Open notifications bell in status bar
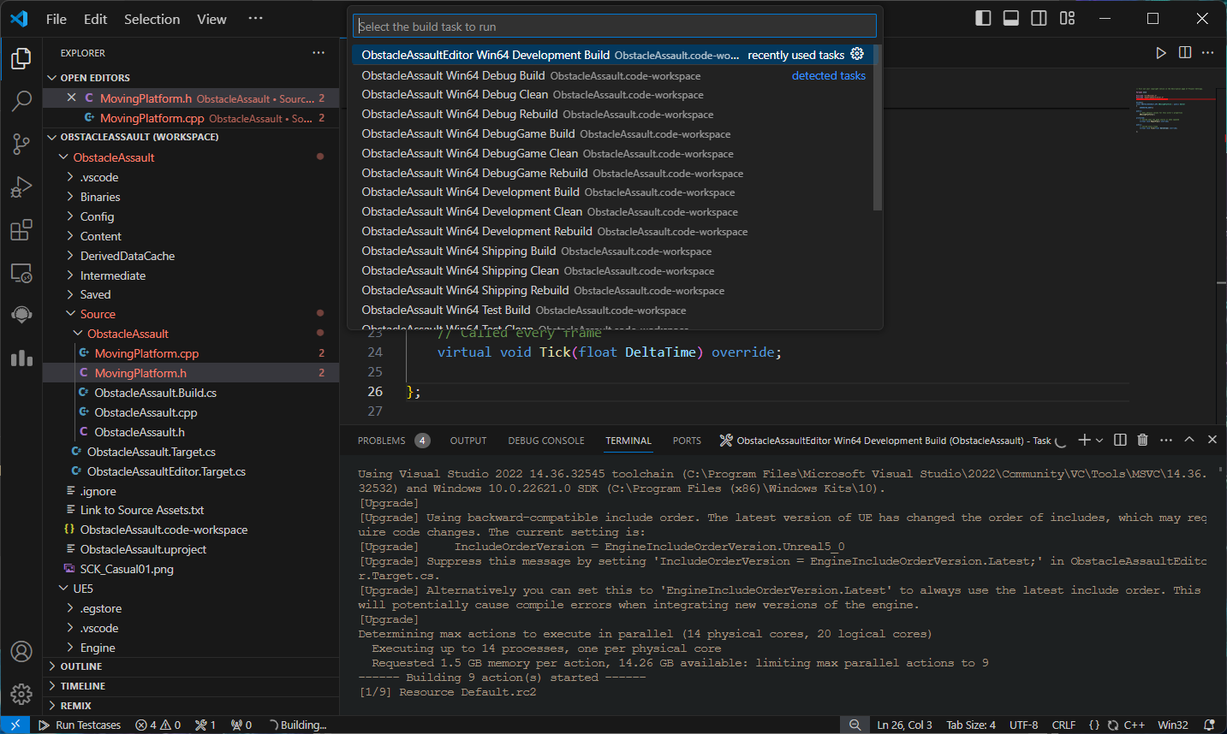This screenshot has height=734, width=1227. (1209, 725)
